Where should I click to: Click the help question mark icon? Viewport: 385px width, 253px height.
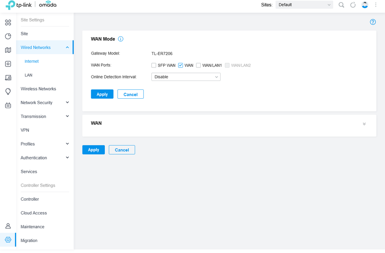[373, 22]
